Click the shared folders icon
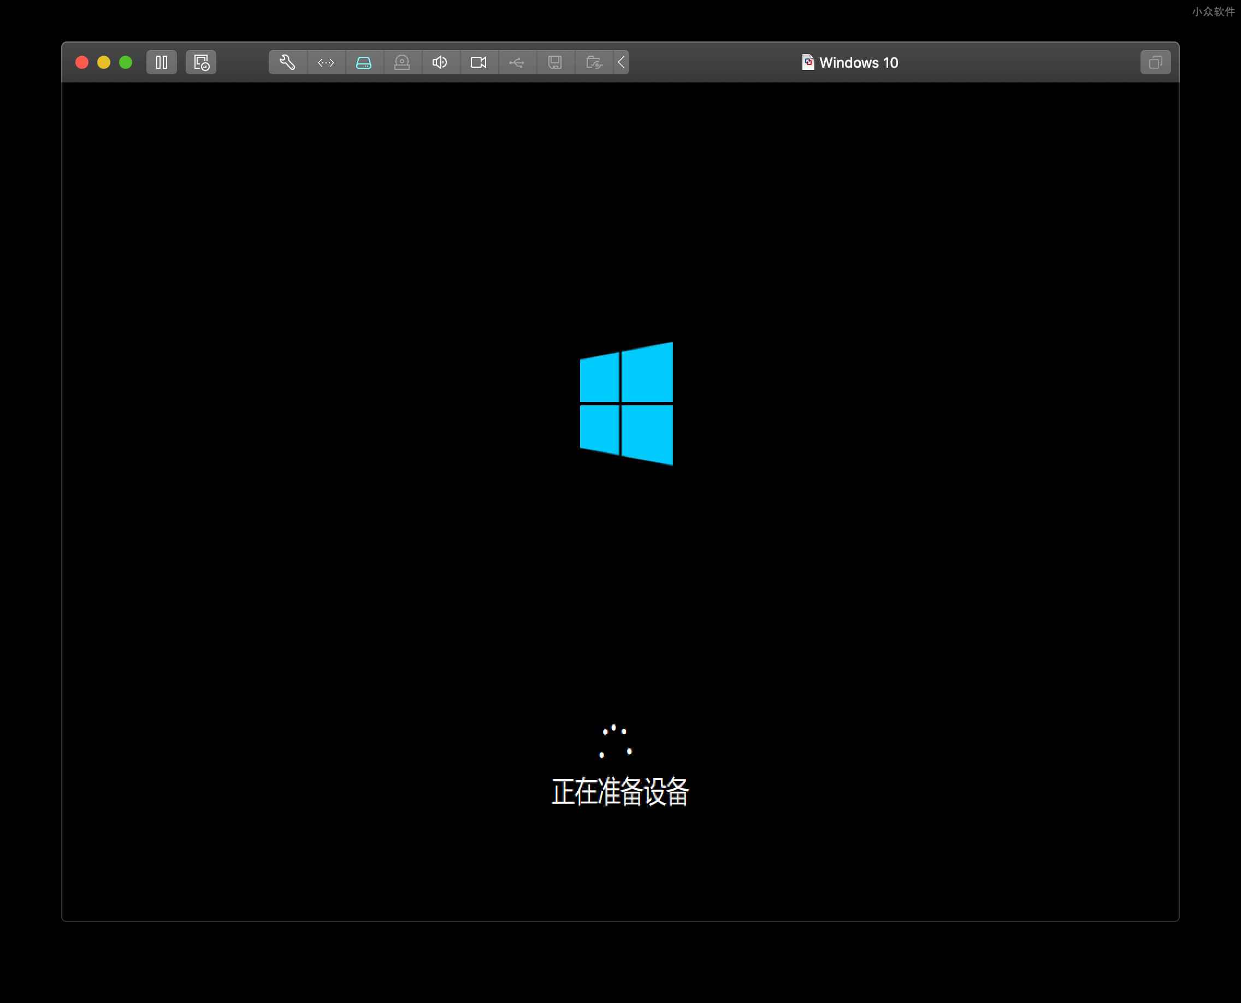Screen dimensions: 1241x1003 coord(594,62)
